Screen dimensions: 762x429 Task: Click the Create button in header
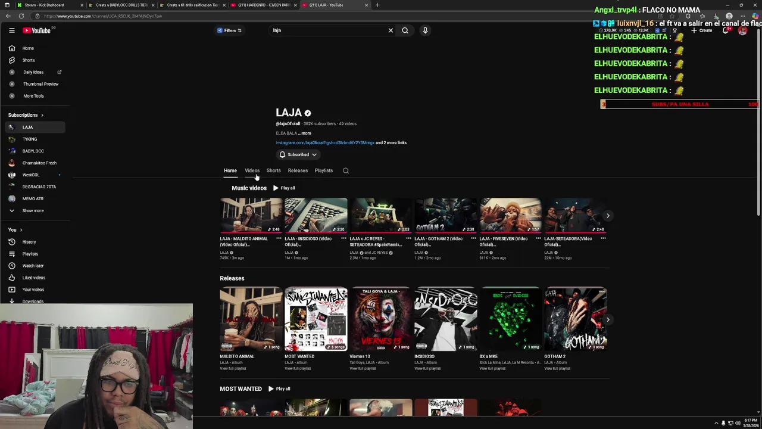point(702,30)
